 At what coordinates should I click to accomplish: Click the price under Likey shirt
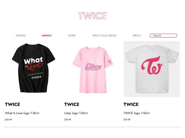point(67,120)
